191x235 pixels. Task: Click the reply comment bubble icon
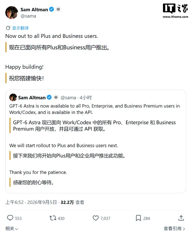tap(10, 218)
